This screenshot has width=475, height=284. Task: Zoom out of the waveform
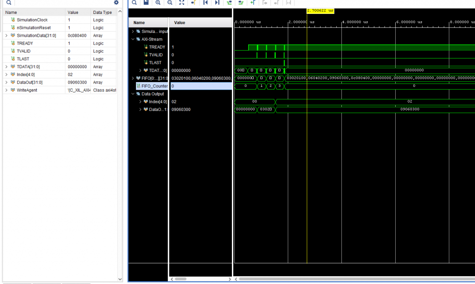coord(169,3)
